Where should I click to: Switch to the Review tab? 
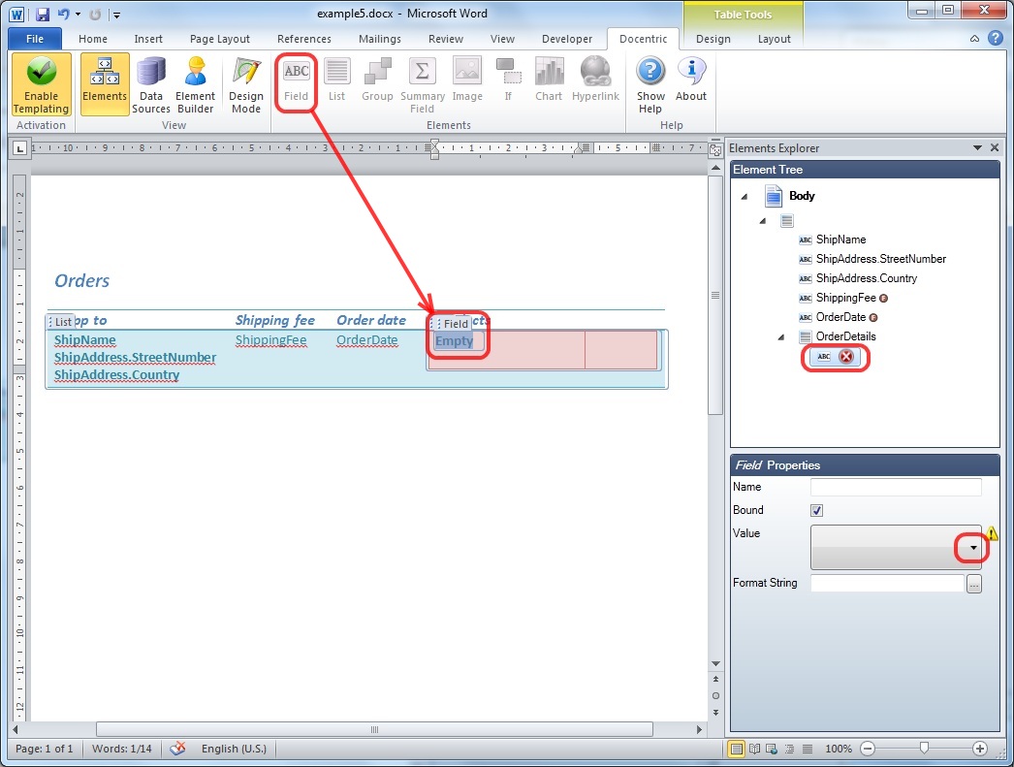click(x=446, y=39)
